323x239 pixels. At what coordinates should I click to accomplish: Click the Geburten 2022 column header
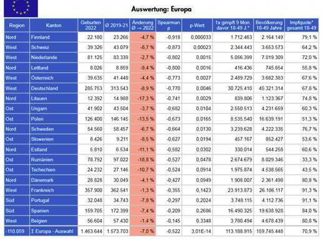click(x=91, y=26)
